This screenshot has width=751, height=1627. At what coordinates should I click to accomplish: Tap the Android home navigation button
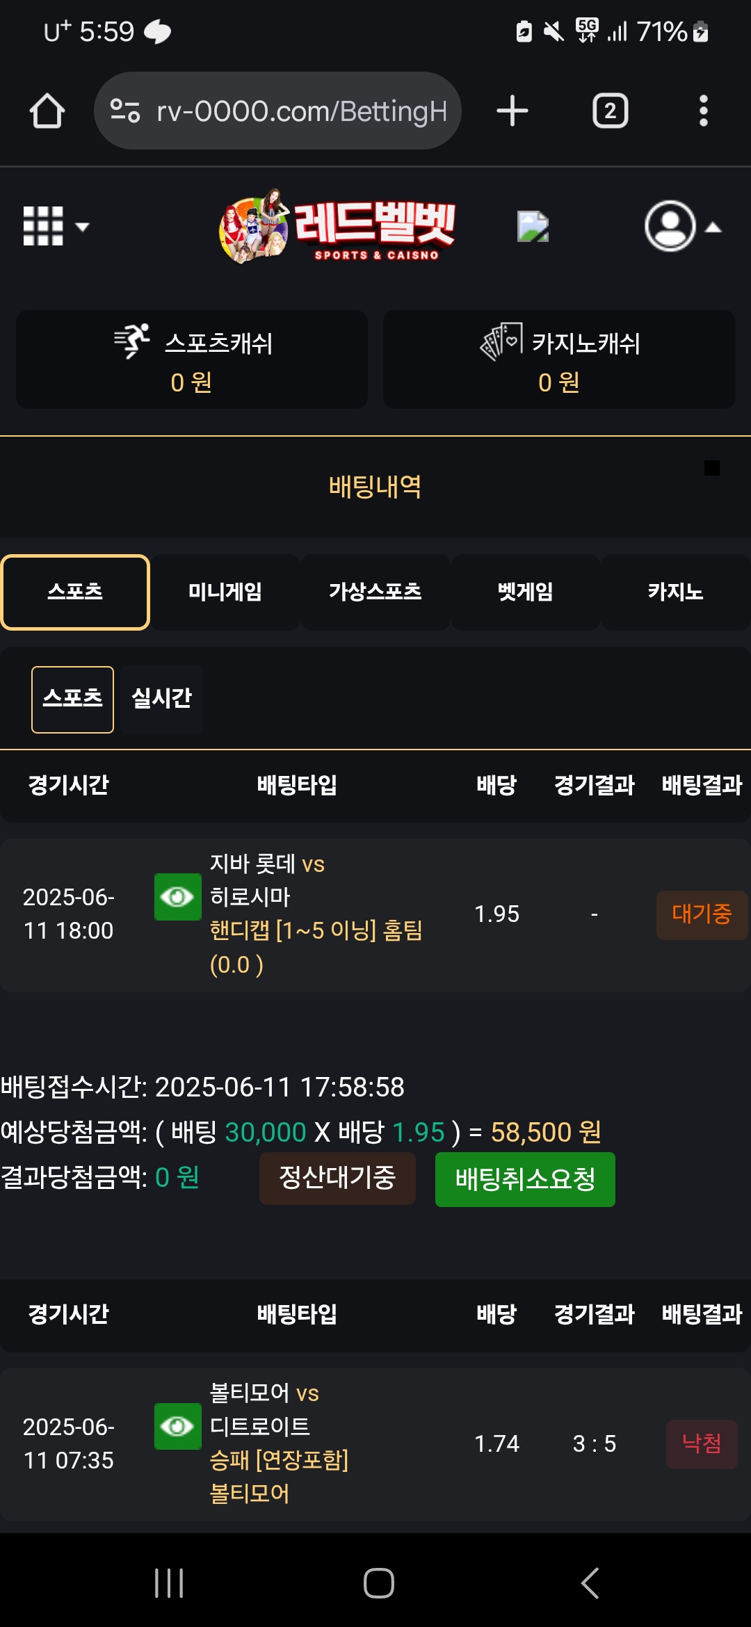click(378, 1583)
